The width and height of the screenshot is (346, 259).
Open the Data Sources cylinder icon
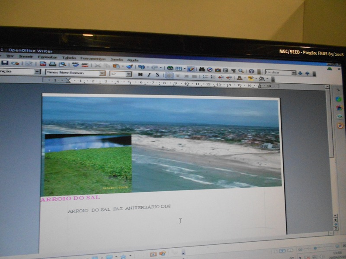click(225, 70)
